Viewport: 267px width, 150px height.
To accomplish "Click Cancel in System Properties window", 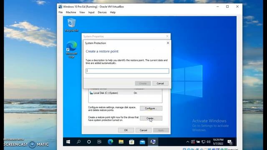I will (144, 130).
